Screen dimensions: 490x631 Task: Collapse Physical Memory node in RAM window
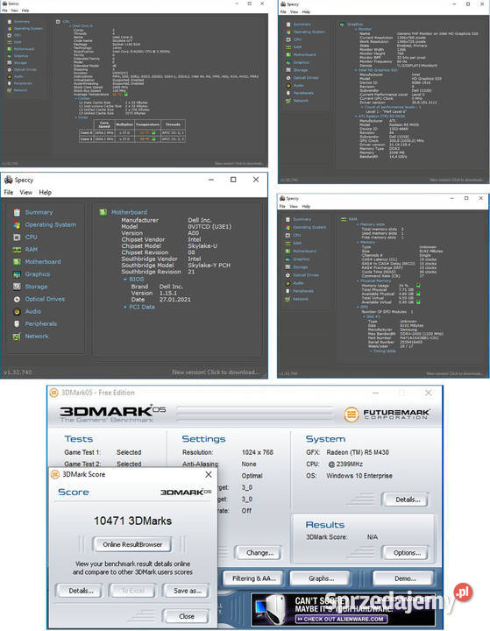pos(358,281)
